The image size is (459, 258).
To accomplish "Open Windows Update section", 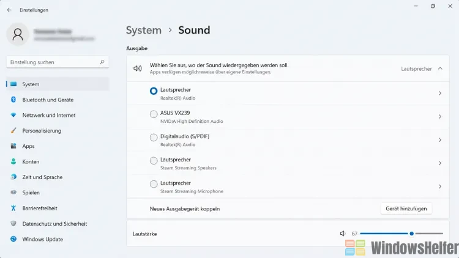I will pos(58,239).
